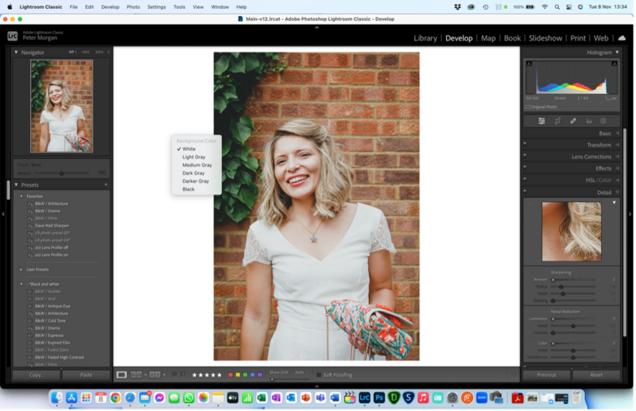Screen dimensions: 636x411
Task: Apply green color label
Action: pos(245,375)
